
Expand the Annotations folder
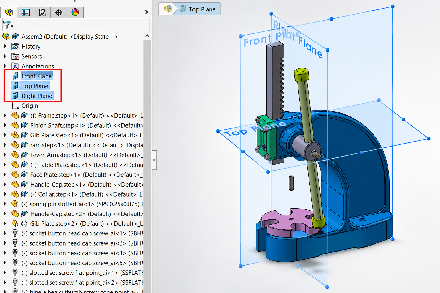[5, 66]
